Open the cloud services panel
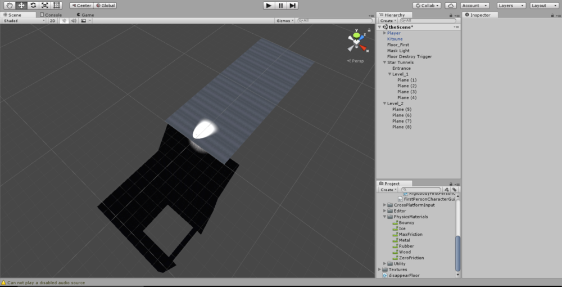This screenshot has height=287, width=562. tap(450, 6)
